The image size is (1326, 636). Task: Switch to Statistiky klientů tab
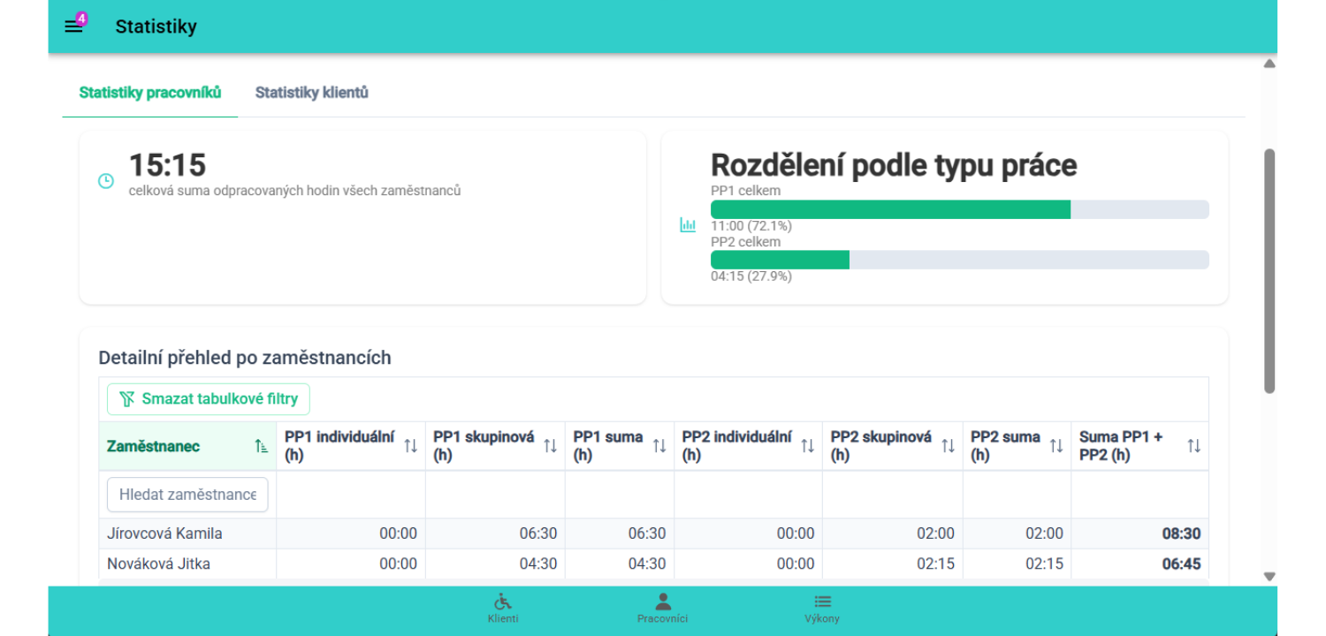(311, 93)
